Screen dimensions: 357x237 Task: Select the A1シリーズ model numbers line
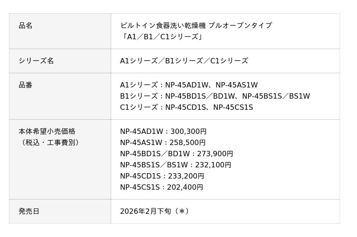click(x=189, y=85)
